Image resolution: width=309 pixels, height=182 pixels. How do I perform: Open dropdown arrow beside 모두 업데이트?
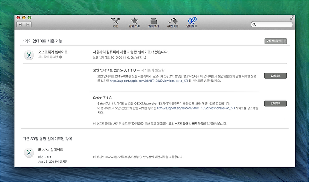coord(285,41)
